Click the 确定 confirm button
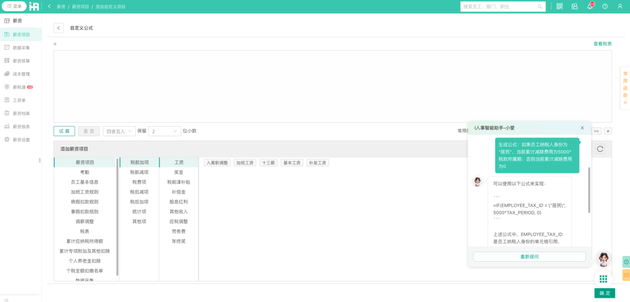The width and height of the screenshot is (630, 302). point(605,293)
